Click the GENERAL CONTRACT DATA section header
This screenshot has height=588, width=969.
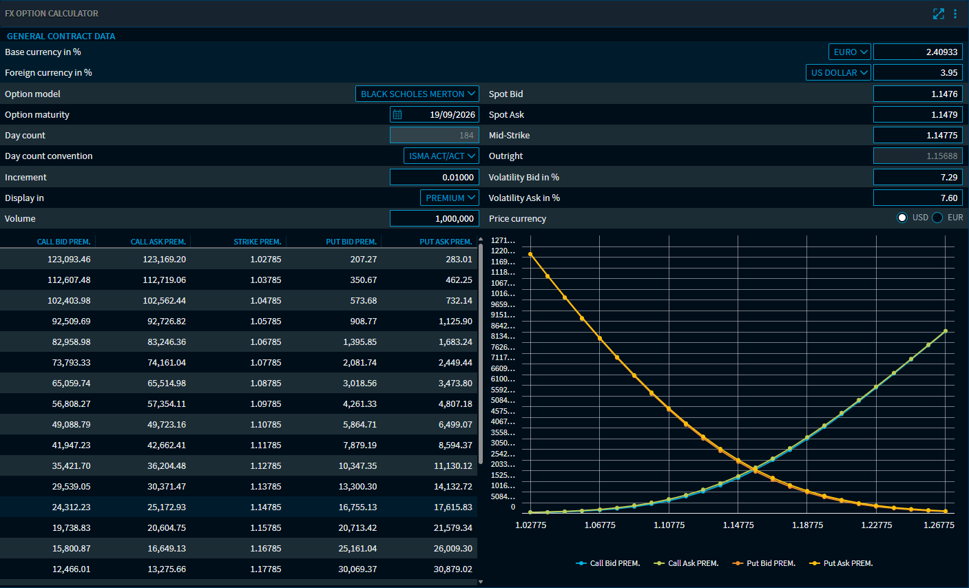(61, 36)
